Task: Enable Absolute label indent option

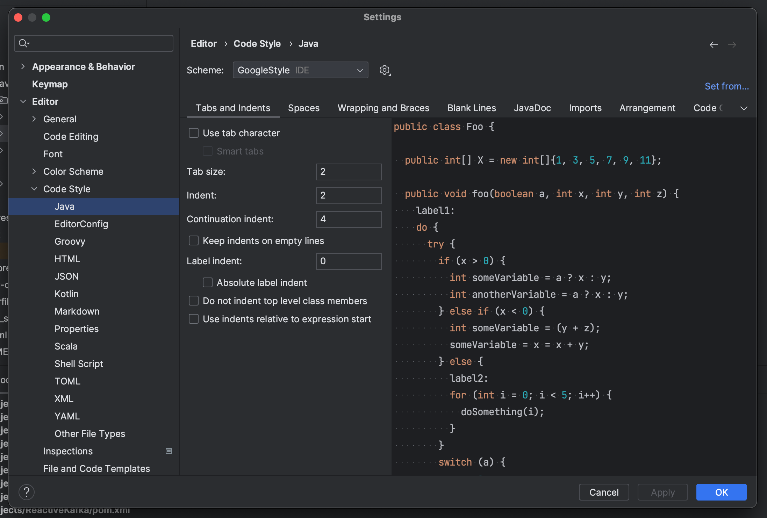Action: point(208,283)
